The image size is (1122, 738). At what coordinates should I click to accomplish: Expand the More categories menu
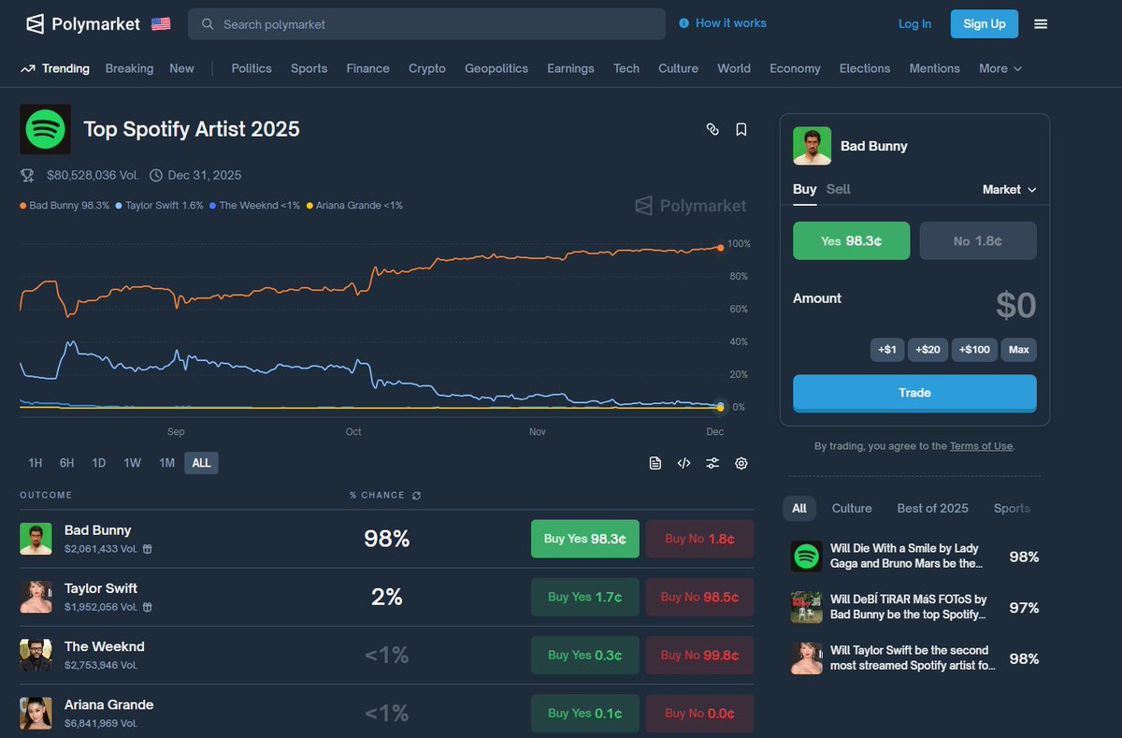point(1000,68)
